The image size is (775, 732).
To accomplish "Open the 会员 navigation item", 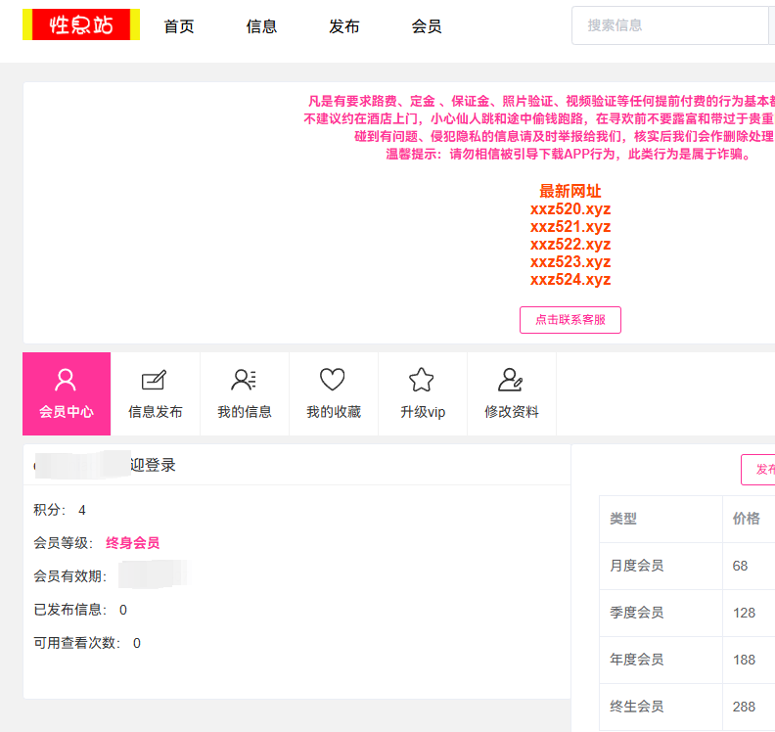I will coord(427,26).
